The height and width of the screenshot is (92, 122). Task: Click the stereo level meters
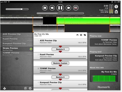point(111,9)
